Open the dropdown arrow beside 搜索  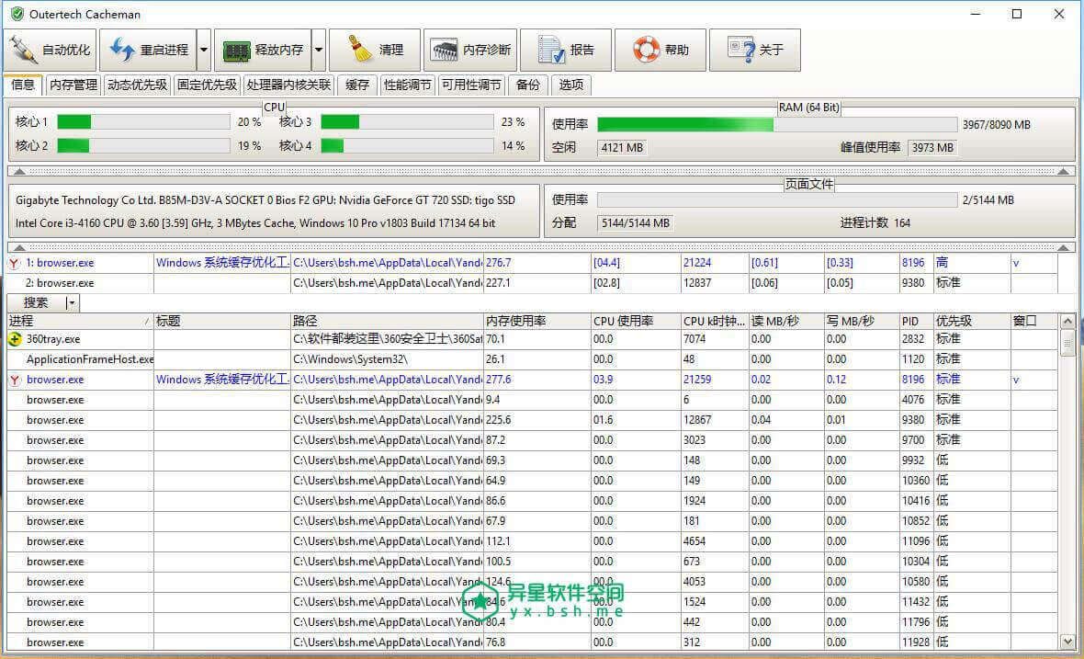(x=72, y=303)
